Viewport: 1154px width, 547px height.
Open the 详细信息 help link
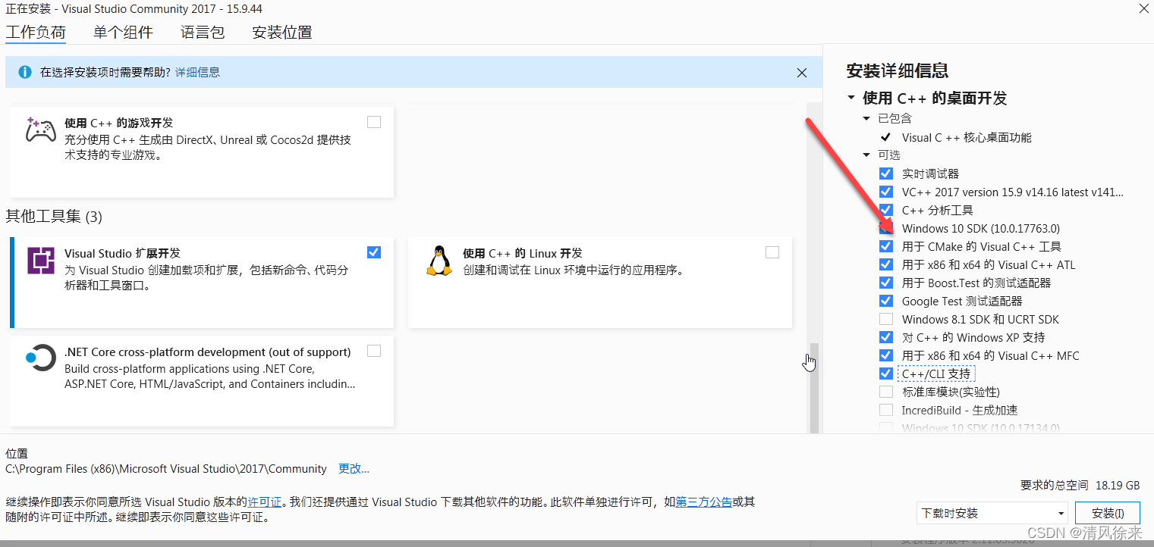click(x=197, y=73)
